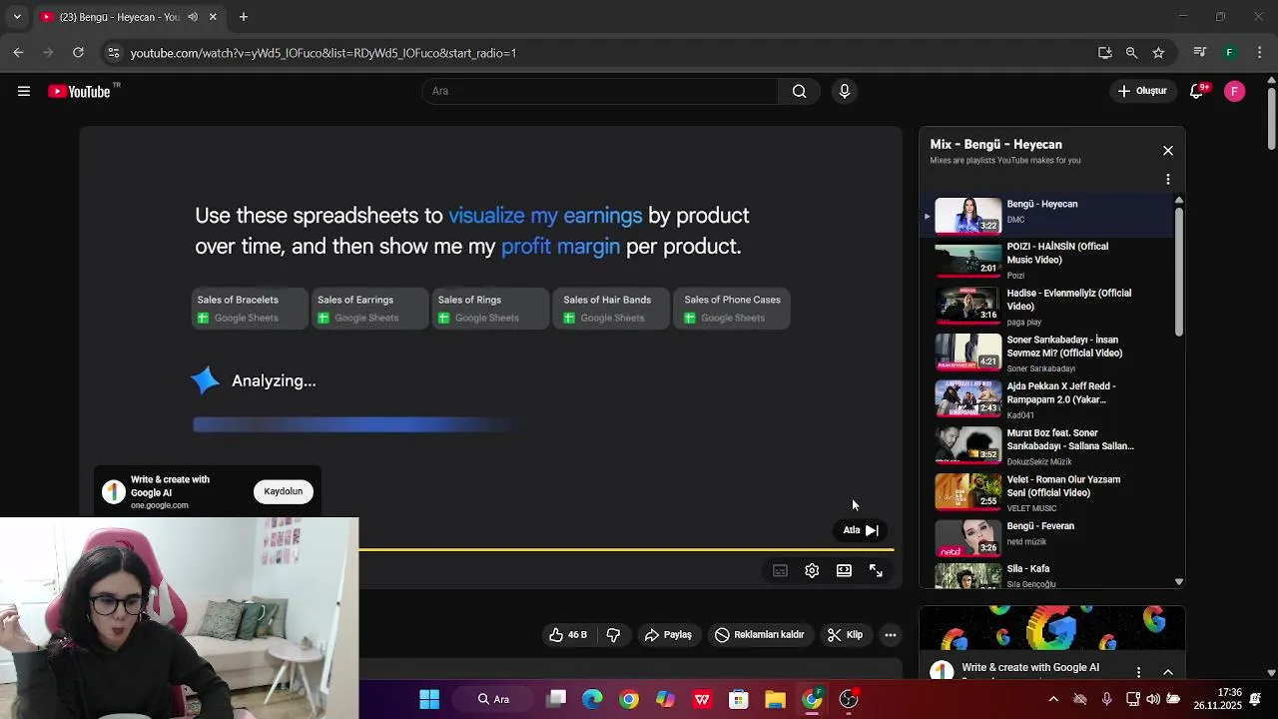The height and width of the screenshot is (719, 1278).
Task: Open Windows taskbar search Ara
Action: click(494, 699)
